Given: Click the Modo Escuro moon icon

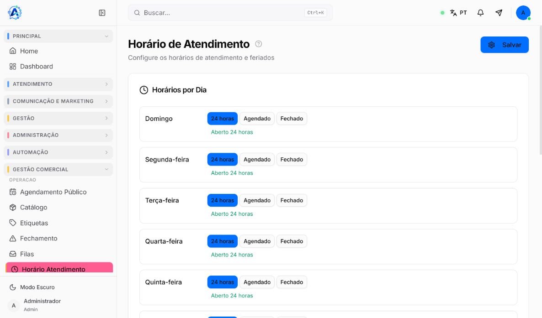Looking at the screenshot, I should (x=13, y=287).
